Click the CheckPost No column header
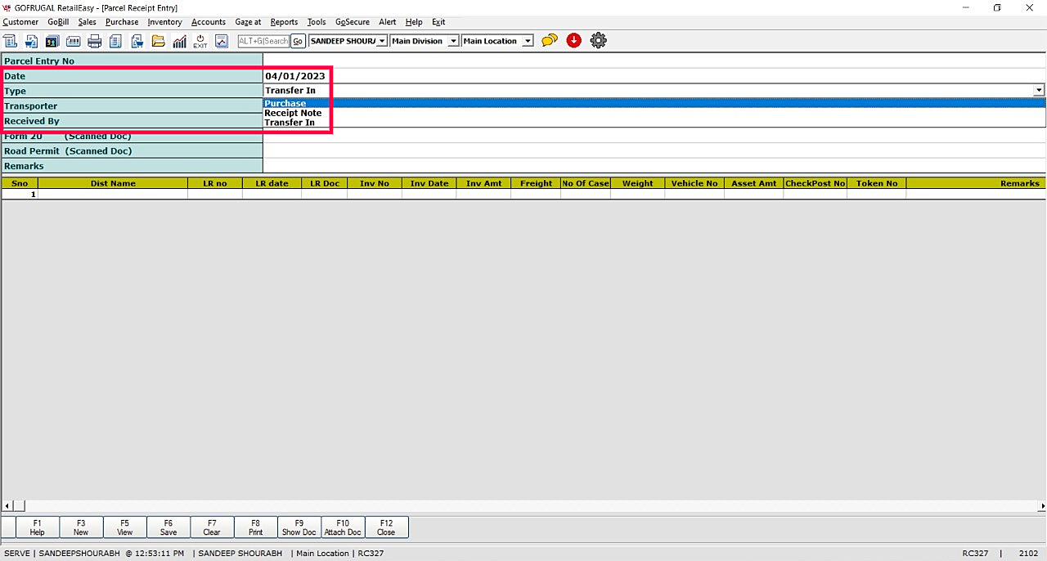The image size is (1047, 561). 815,183
